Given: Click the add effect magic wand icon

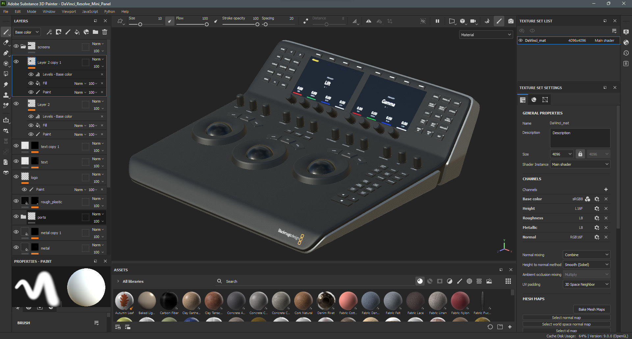Looking at the screenshot, I should [49, 32].
